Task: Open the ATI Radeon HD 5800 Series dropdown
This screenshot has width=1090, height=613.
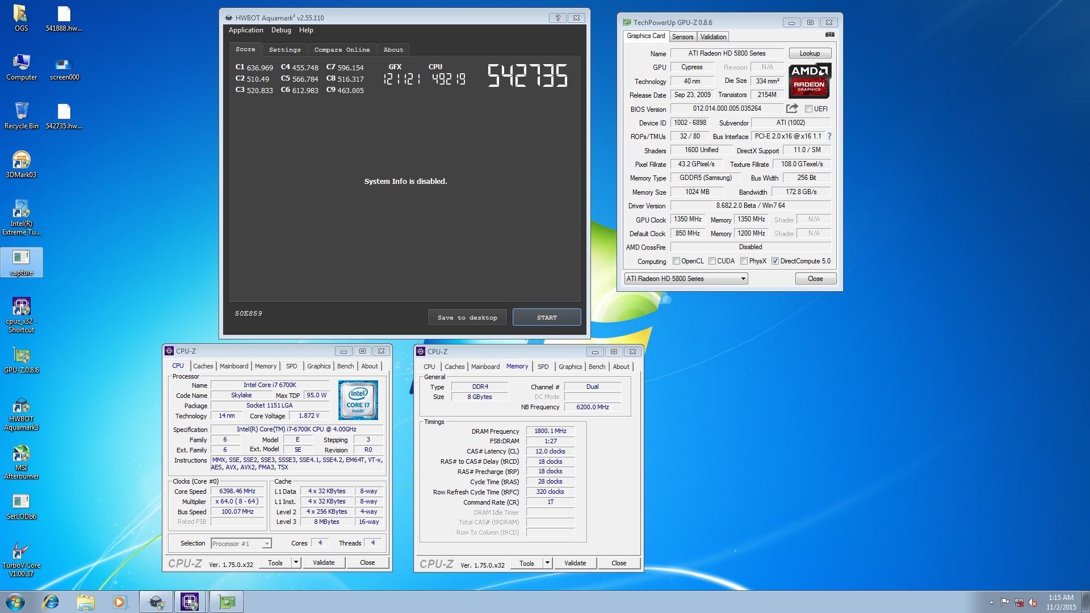Action: click(x=686, y=279)
